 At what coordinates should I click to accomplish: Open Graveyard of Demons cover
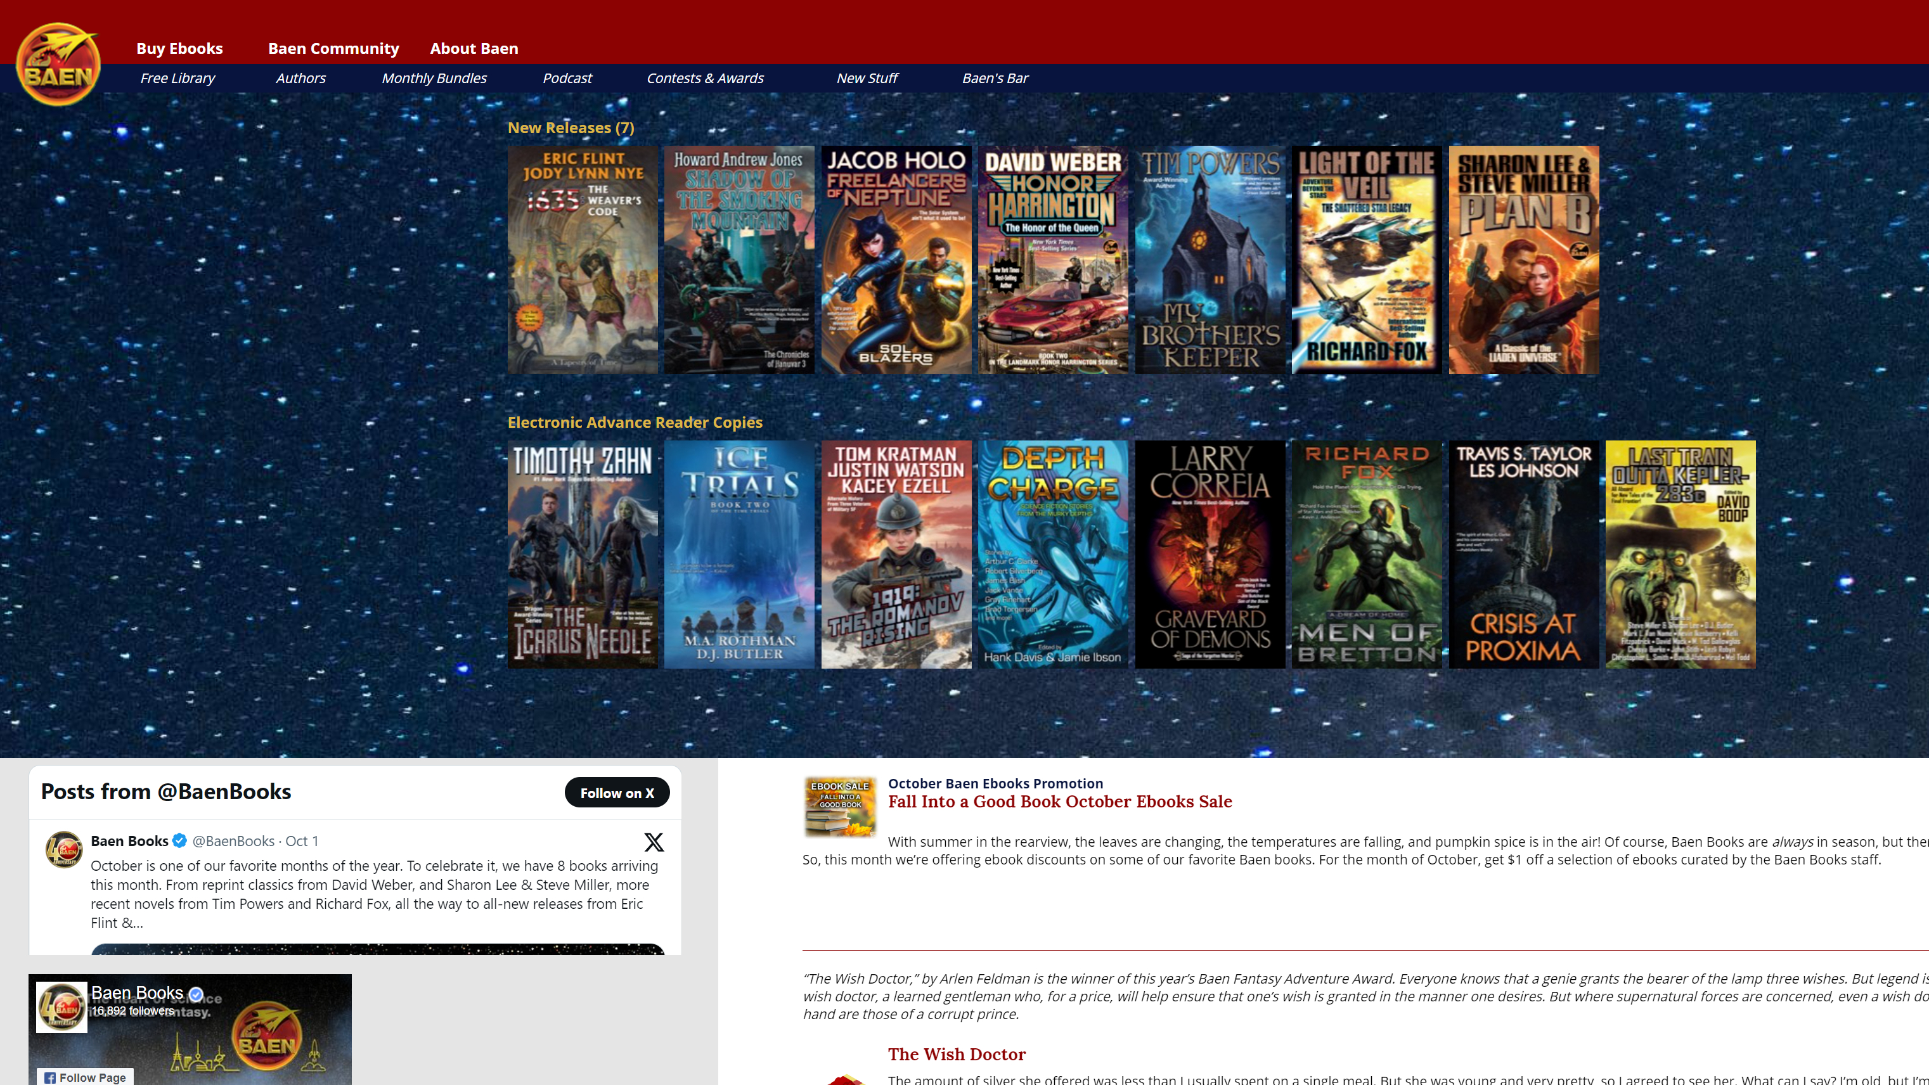1210,554
